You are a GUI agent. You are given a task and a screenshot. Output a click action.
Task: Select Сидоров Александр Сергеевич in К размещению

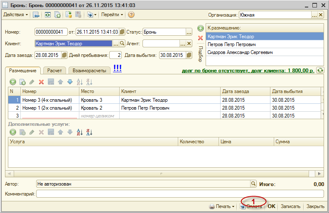[x=265, y=52]
